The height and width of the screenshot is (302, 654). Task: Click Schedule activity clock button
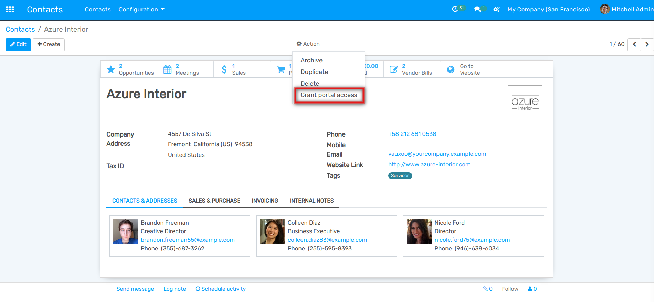point(221,289)
